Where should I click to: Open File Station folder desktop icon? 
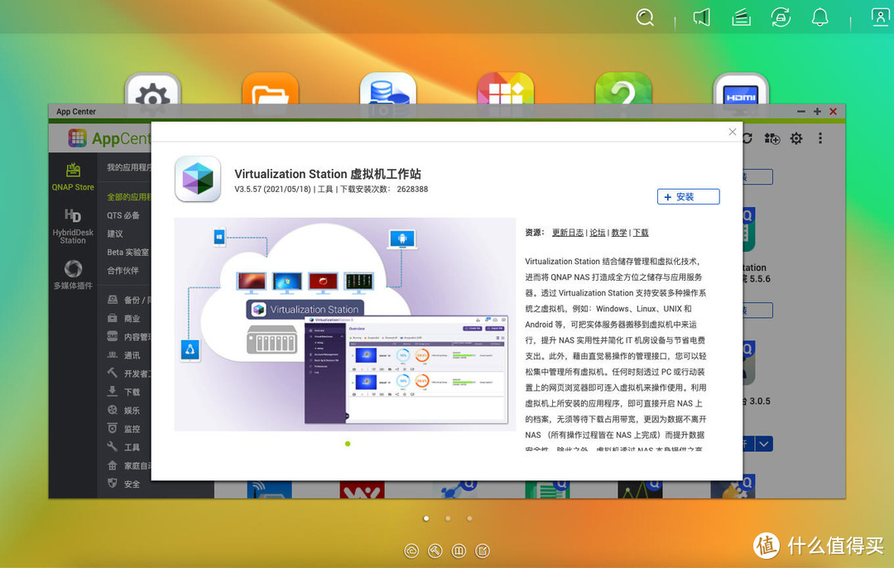[x=270, y=89]
